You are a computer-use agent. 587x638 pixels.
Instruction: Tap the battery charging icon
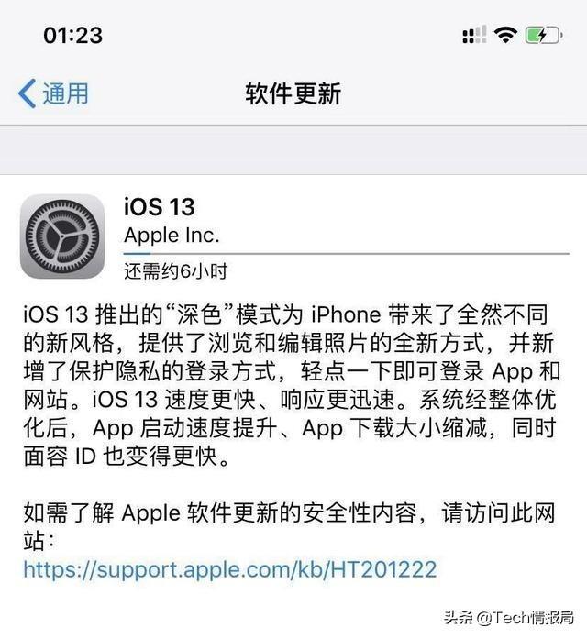[x=544, y=35]
